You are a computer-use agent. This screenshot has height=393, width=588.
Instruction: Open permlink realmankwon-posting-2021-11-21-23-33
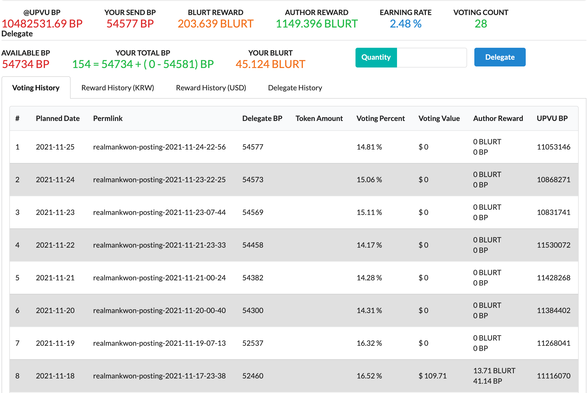click(159, 245)
